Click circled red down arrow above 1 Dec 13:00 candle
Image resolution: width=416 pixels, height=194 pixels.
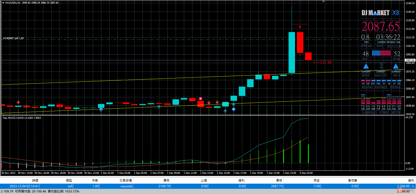200,99
